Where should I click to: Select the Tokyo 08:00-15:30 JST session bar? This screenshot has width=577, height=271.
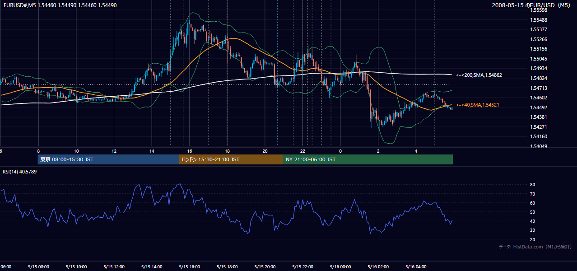tap(108, 159)
